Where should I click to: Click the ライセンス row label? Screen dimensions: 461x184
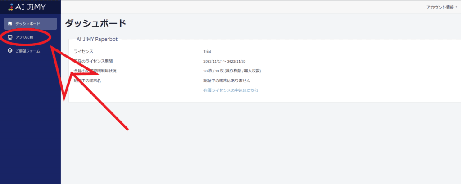[x=83, y=52]
